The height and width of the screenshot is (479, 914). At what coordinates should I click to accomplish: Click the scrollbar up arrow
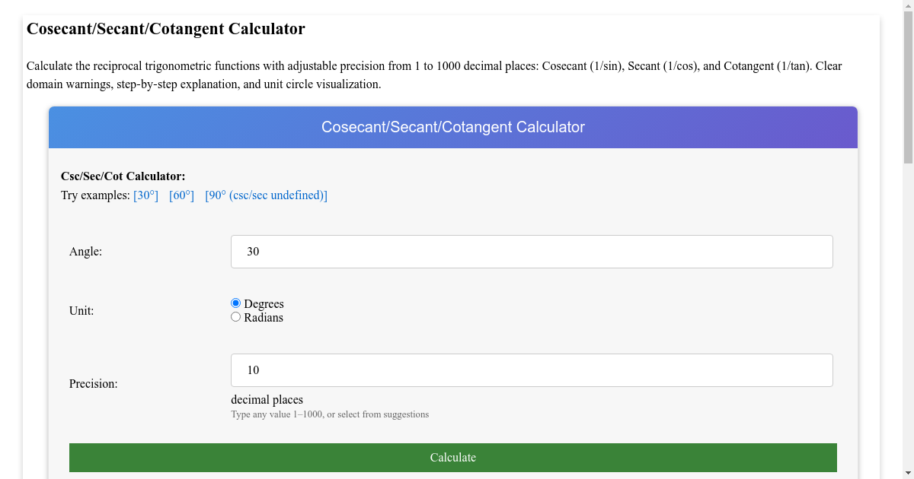(907, 6)
